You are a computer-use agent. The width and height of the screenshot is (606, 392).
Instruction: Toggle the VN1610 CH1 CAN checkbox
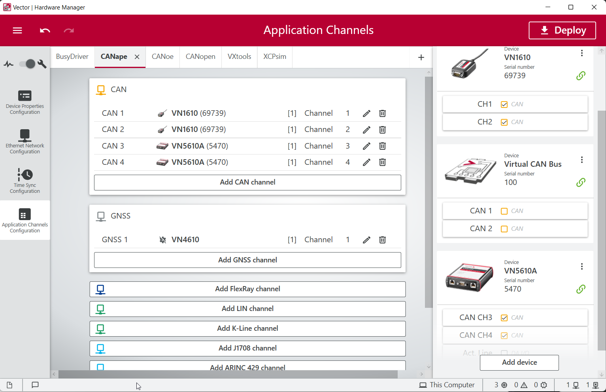coord(504,104)
